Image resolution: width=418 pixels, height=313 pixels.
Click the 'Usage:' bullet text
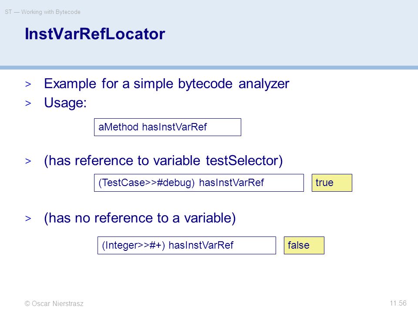65,103
